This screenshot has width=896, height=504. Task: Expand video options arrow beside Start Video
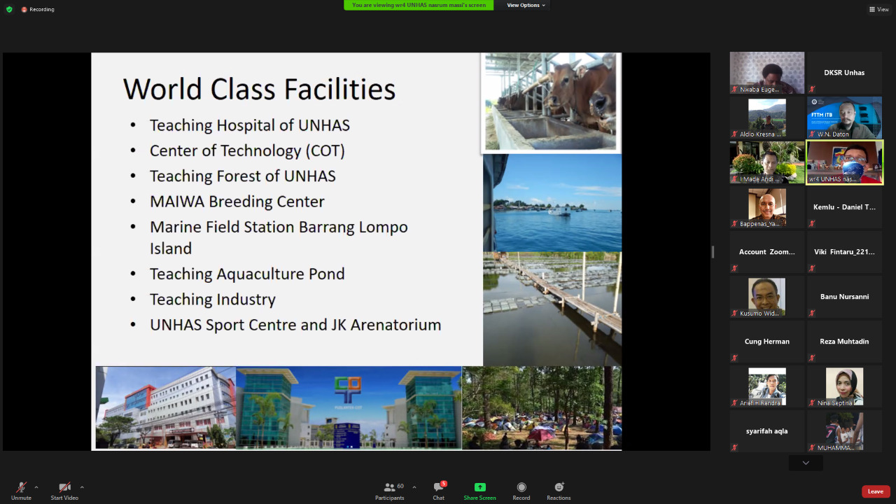click(82, 487)
